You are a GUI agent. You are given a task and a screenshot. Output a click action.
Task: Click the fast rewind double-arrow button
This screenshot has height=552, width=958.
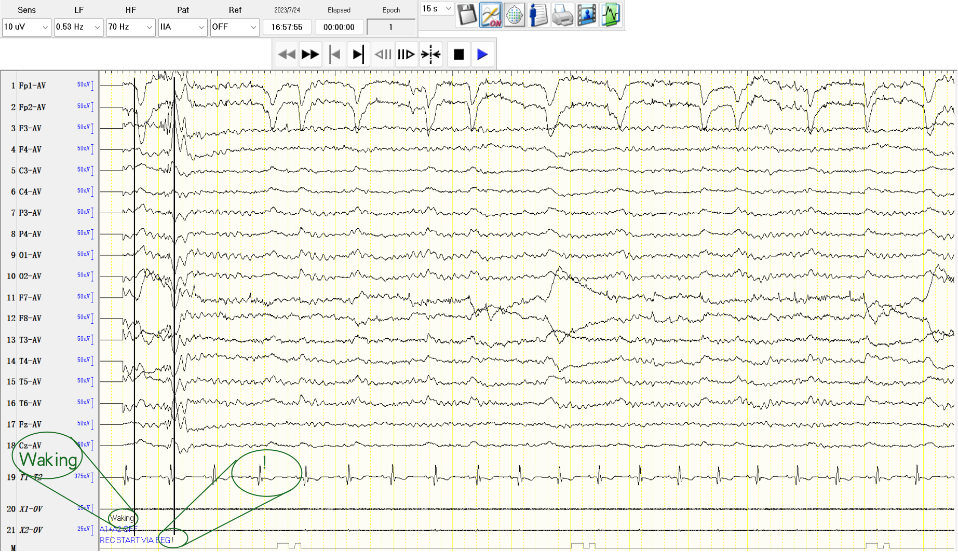tap(287, 53)
